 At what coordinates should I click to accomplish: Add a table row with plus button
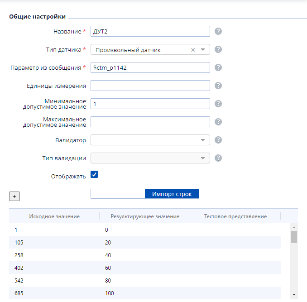point(14,197)
